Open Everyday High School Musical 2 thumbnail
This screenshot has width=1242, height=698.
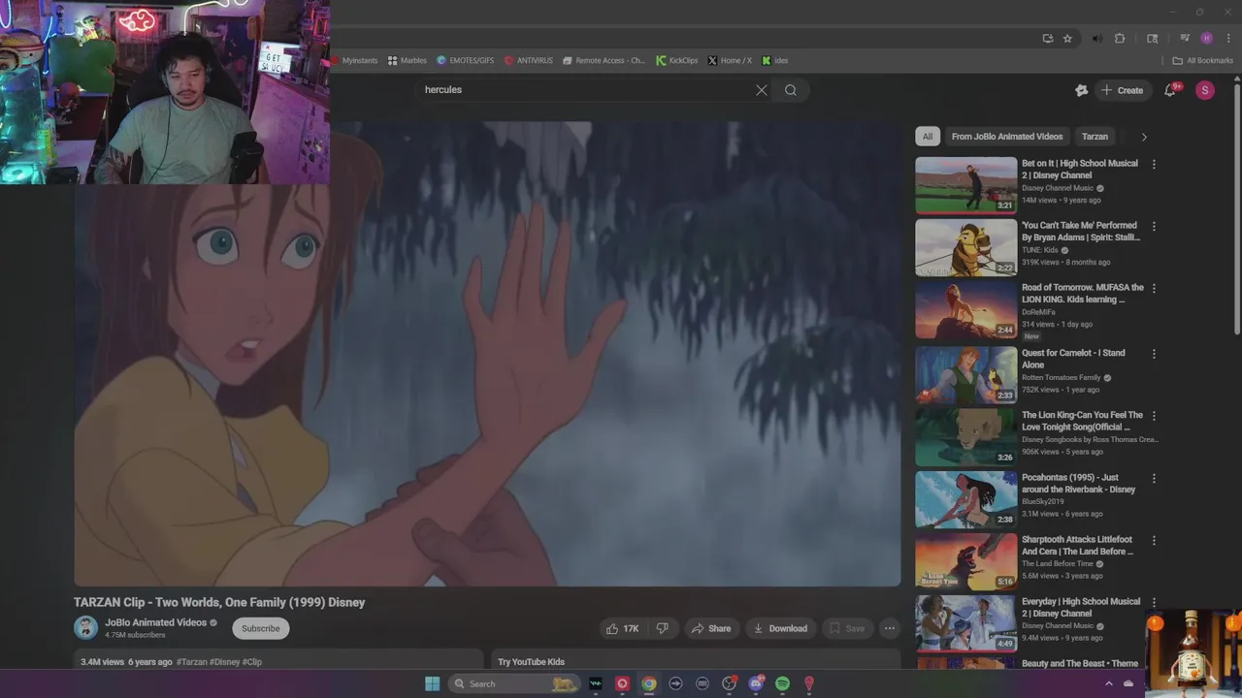(966, 622)
